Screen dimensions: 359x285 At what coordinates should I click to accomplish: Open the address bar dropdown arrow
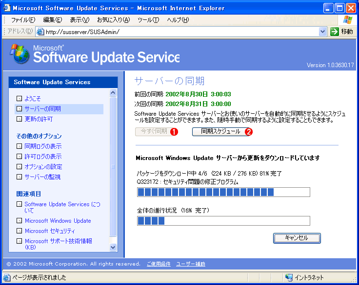[322, 32]
